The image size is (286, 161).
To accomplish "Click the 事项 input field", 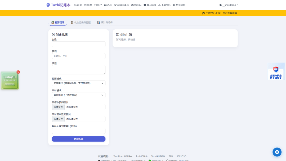I will tap(79, 56).
